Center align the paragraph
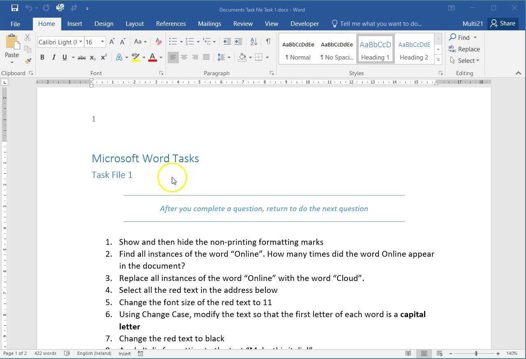The height and width of the screenshot is (359, 526). point(184,58)
